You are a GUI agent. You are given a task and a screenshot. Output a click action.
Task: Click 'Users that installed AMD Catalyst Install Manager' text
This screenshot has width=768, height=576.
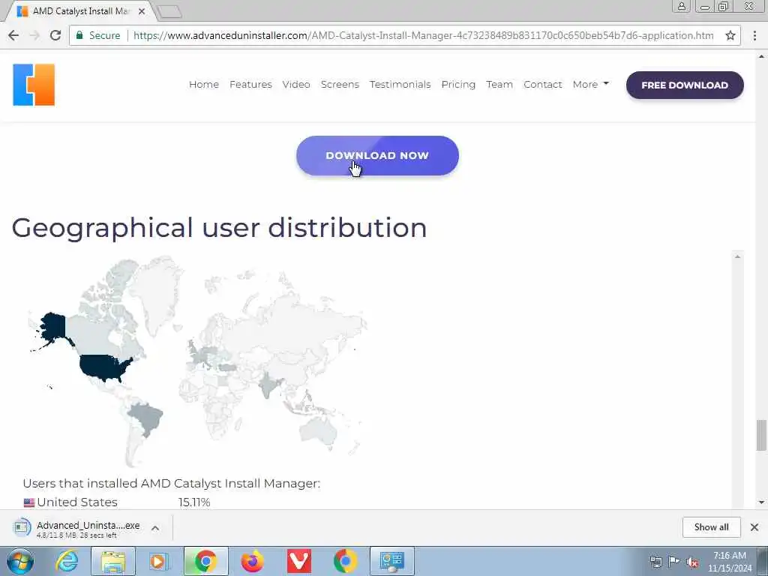point(172,484)
